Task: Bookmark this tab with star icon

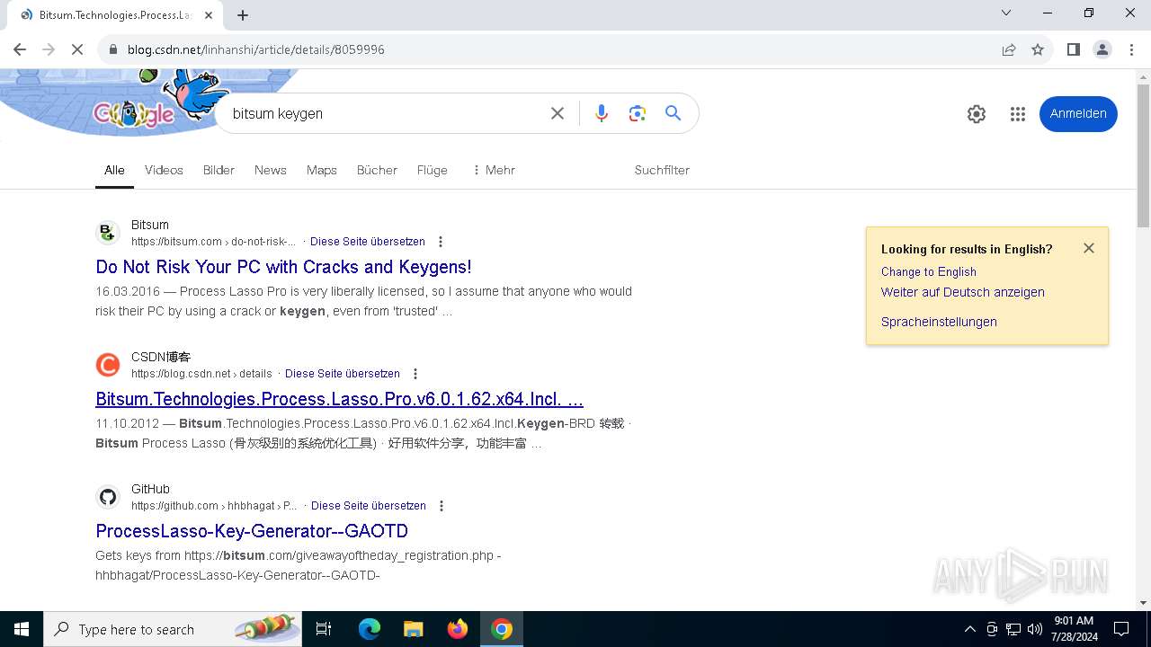Action: (1038, 49)
